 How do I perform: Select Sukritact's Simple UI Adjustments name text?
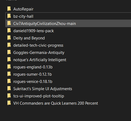coord(43,89)
